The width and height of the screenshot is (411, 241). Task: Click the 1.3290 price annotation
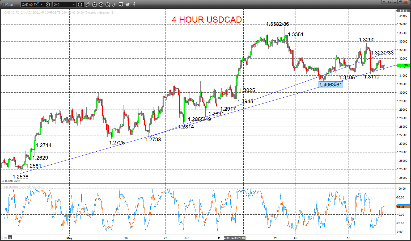click(367, 40)
